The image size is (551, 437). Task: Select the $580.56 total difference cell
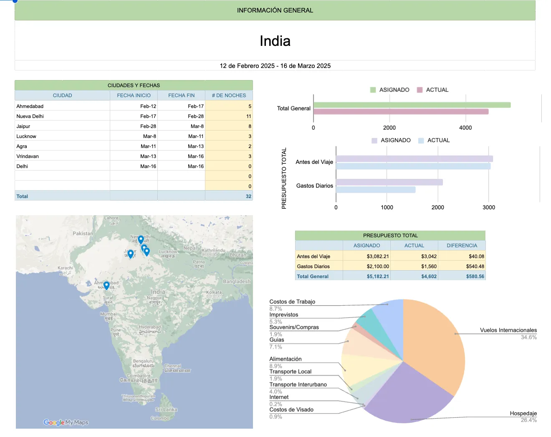coord(462,276)
